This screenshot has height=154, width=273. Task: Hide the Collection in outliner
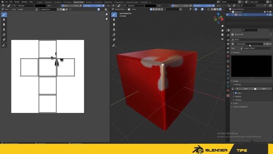pyautogui.click(x=267, y=12)
